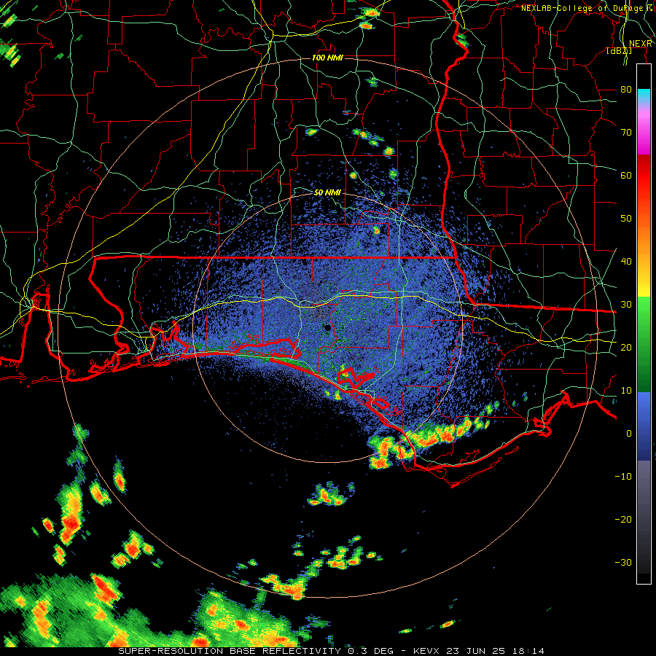Screen dimensions: 656x656
Task: Click the 70 value on the dBZ scale
Action: (626, 133)
